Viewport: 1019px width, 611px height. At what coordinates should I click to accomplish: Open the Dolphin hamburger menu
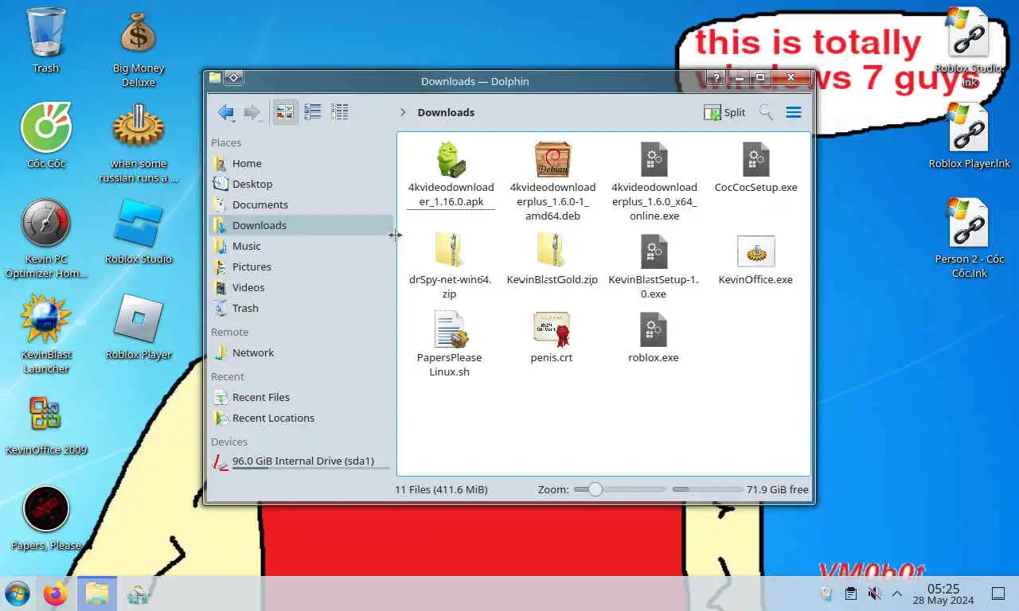794,112
